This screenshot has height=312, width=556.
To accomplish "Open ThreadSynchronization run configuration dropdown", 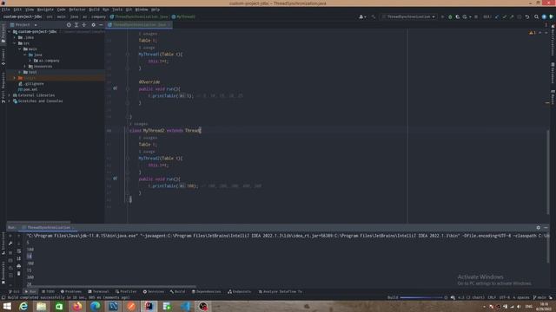I will (x=408, y=16).
